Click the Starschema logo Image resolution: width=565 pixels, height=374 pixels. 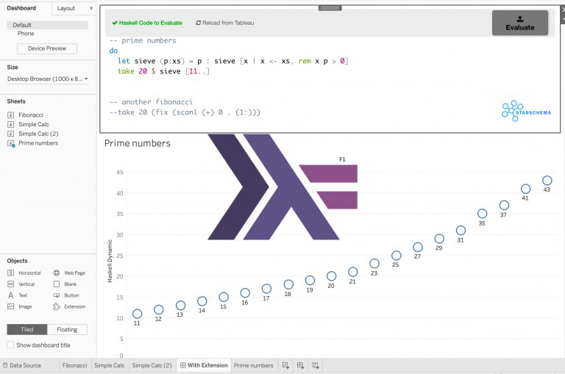[526, 111]
